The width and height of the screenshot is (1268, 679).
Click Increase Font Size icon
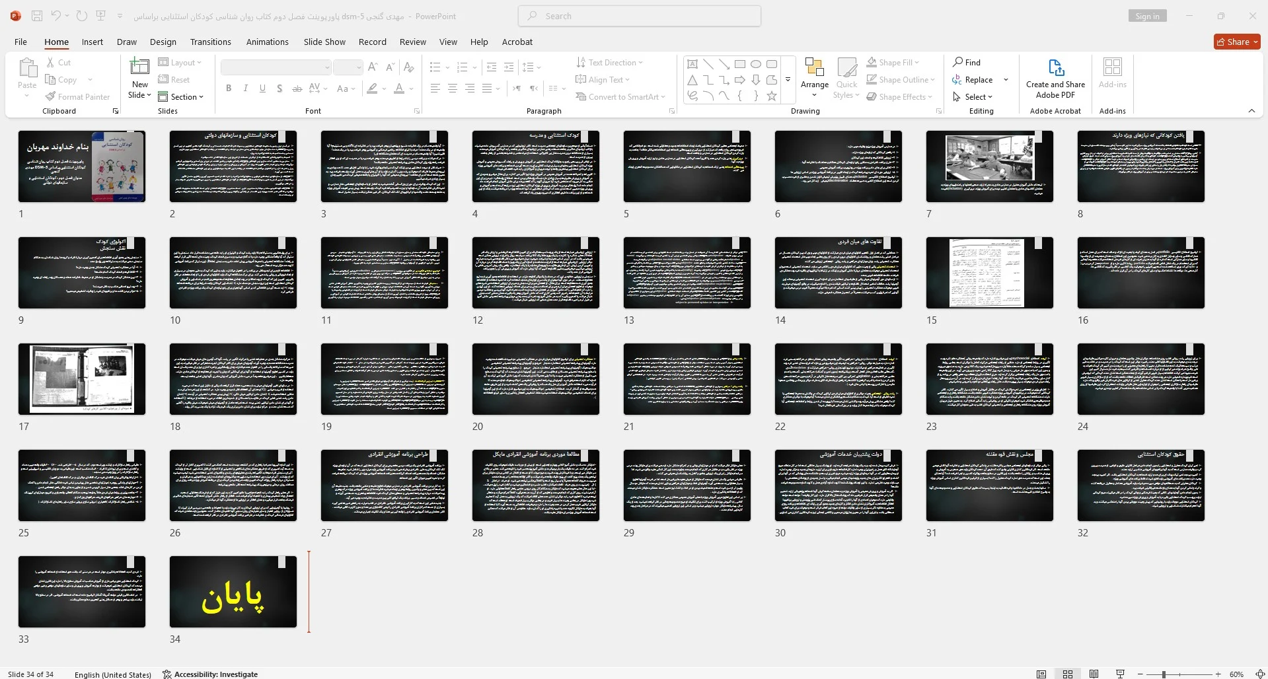373,67
